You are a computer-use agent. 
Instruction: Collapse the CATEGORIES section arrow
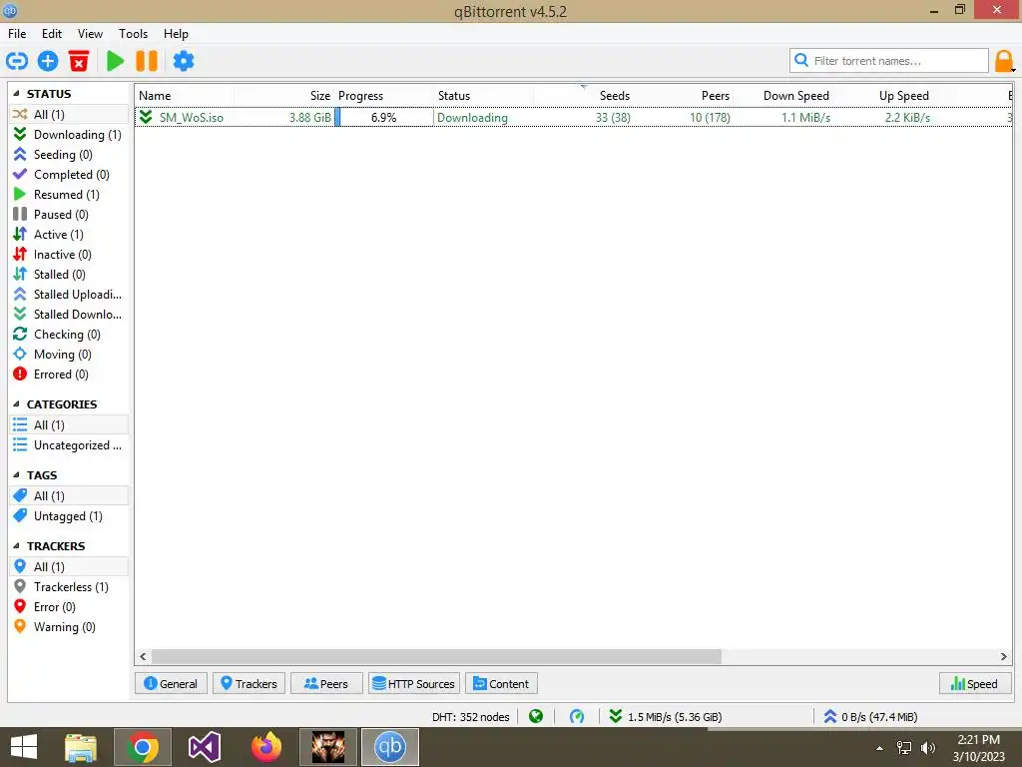coord(16,404)
